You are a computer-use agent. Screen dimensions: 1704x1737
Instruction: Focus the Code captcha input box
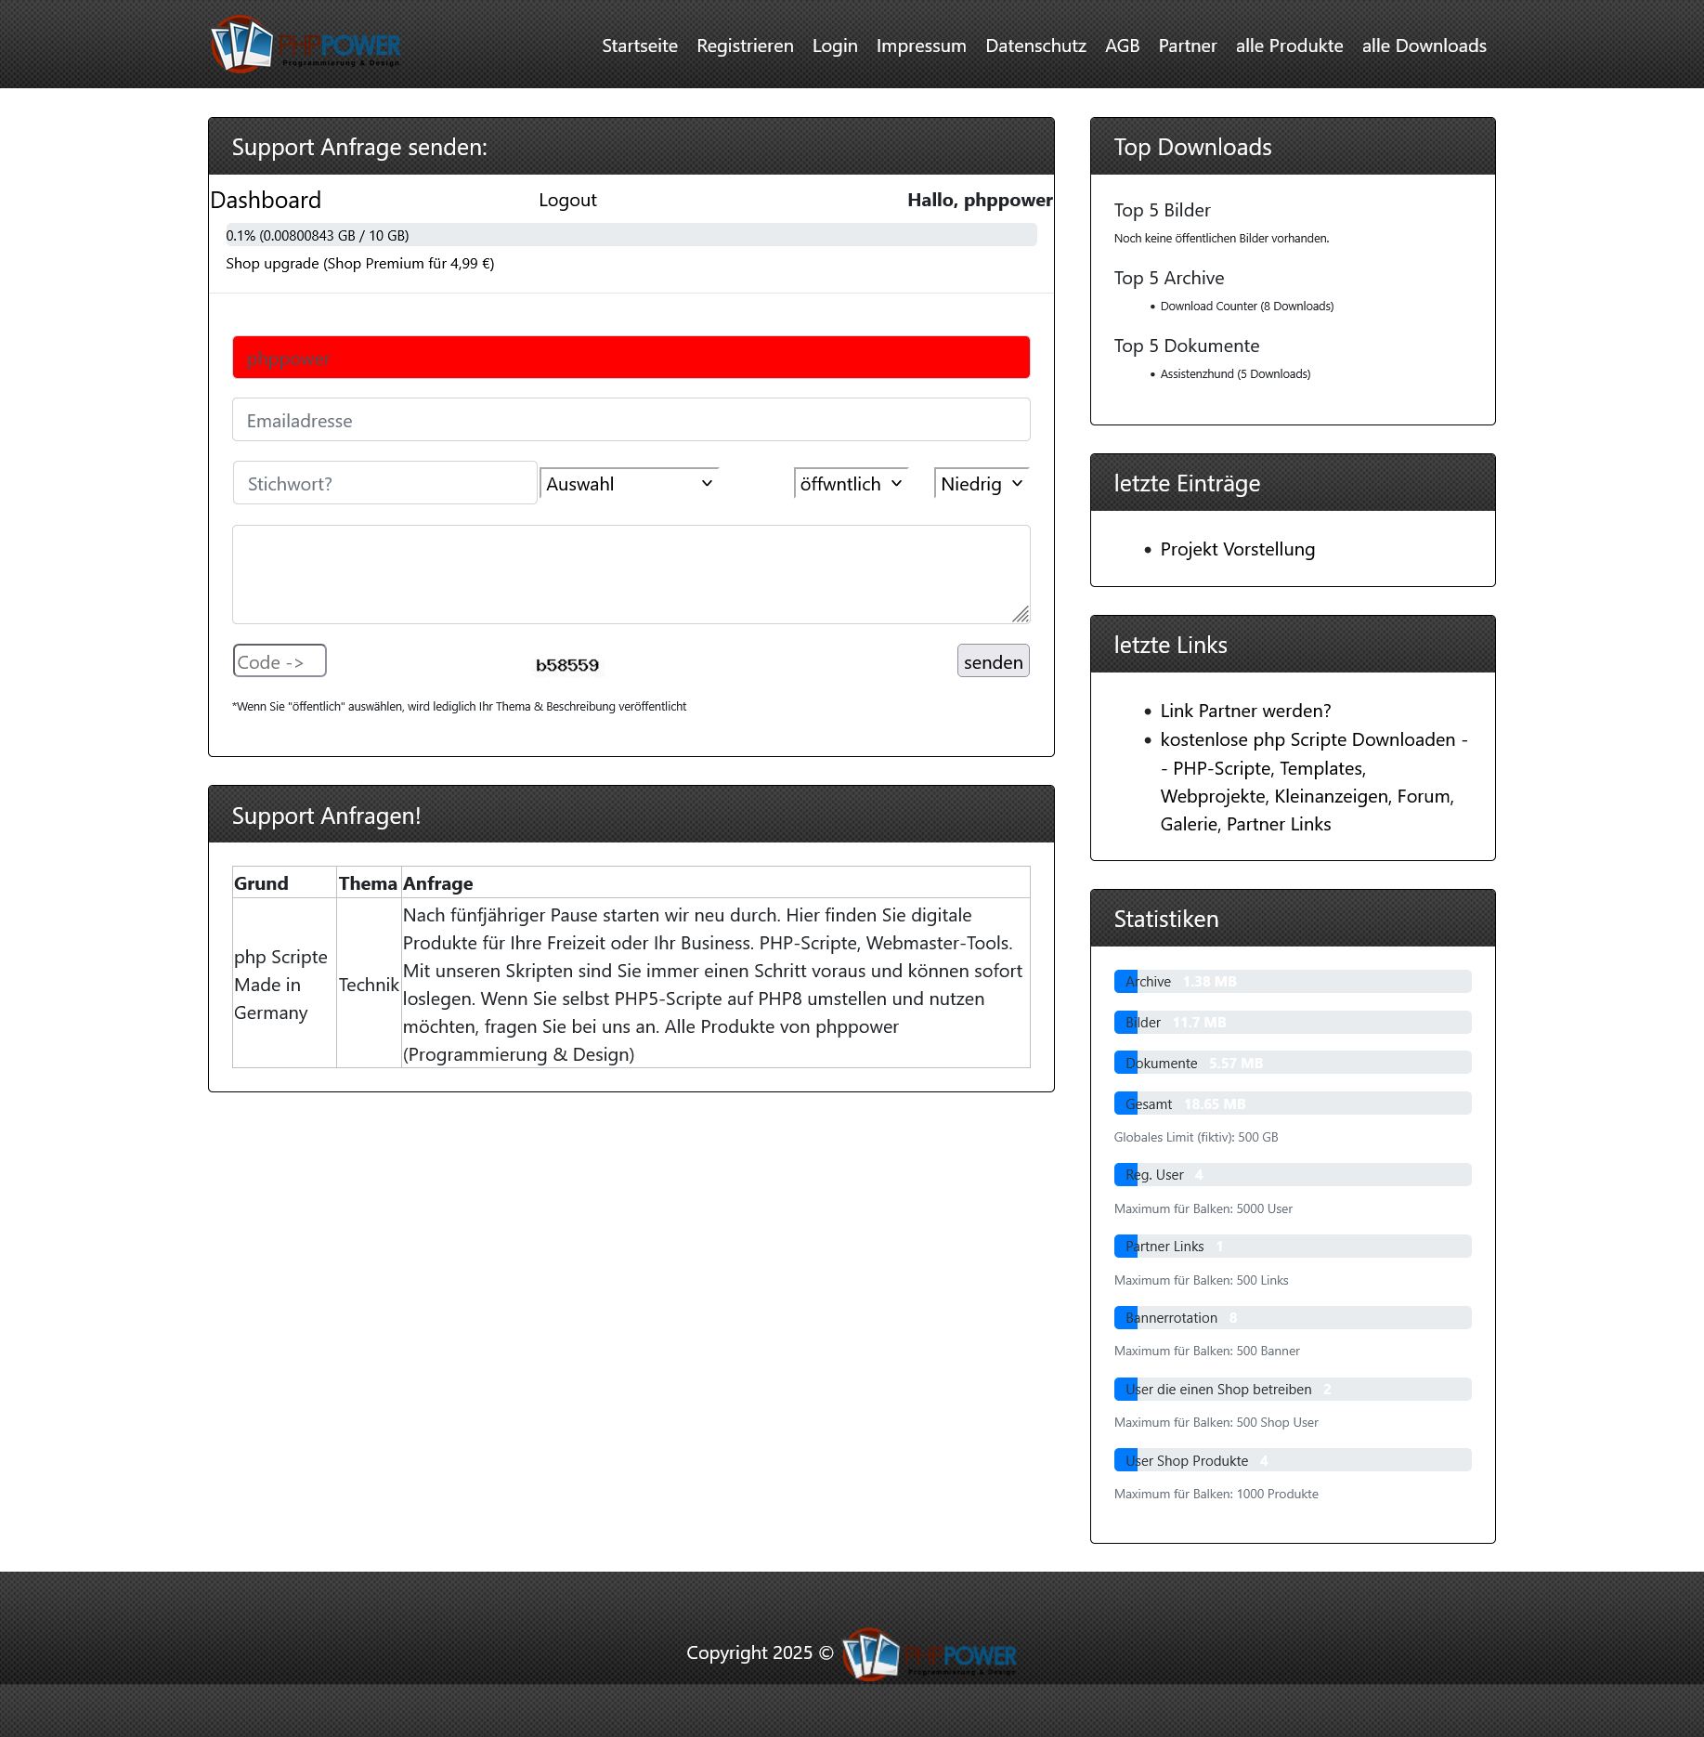click(279, 661)
